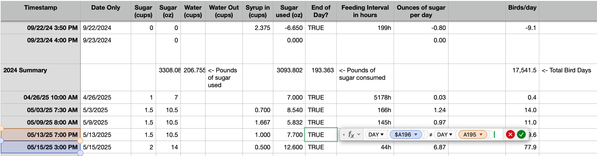Viewport: 597px width, 156px height.
Task: Open the fx function browser icon
Action: click(351, 134)
